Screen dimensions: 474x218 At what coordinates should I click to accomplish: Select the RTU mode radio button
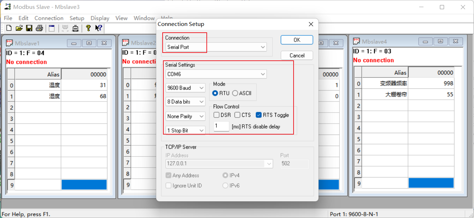(x=215, y=93)
